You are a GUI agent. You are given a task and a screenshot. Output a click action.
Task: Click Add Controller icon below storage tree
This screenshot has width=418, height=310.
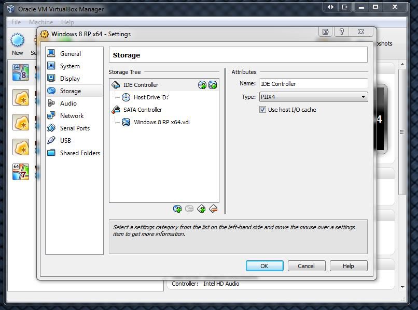201,209
